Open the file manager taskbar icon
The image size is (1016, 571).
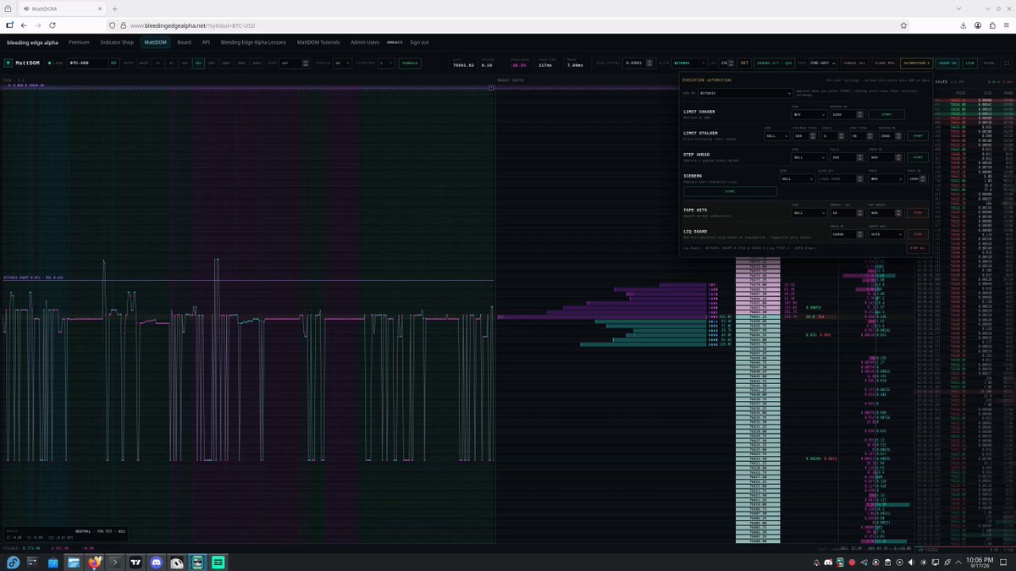click(74, 563)
